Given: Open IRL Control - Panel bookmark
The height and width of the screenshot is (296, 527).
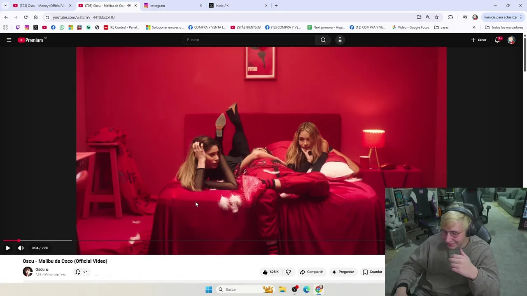Looking at the screenshot, I should tap(121, 28).
